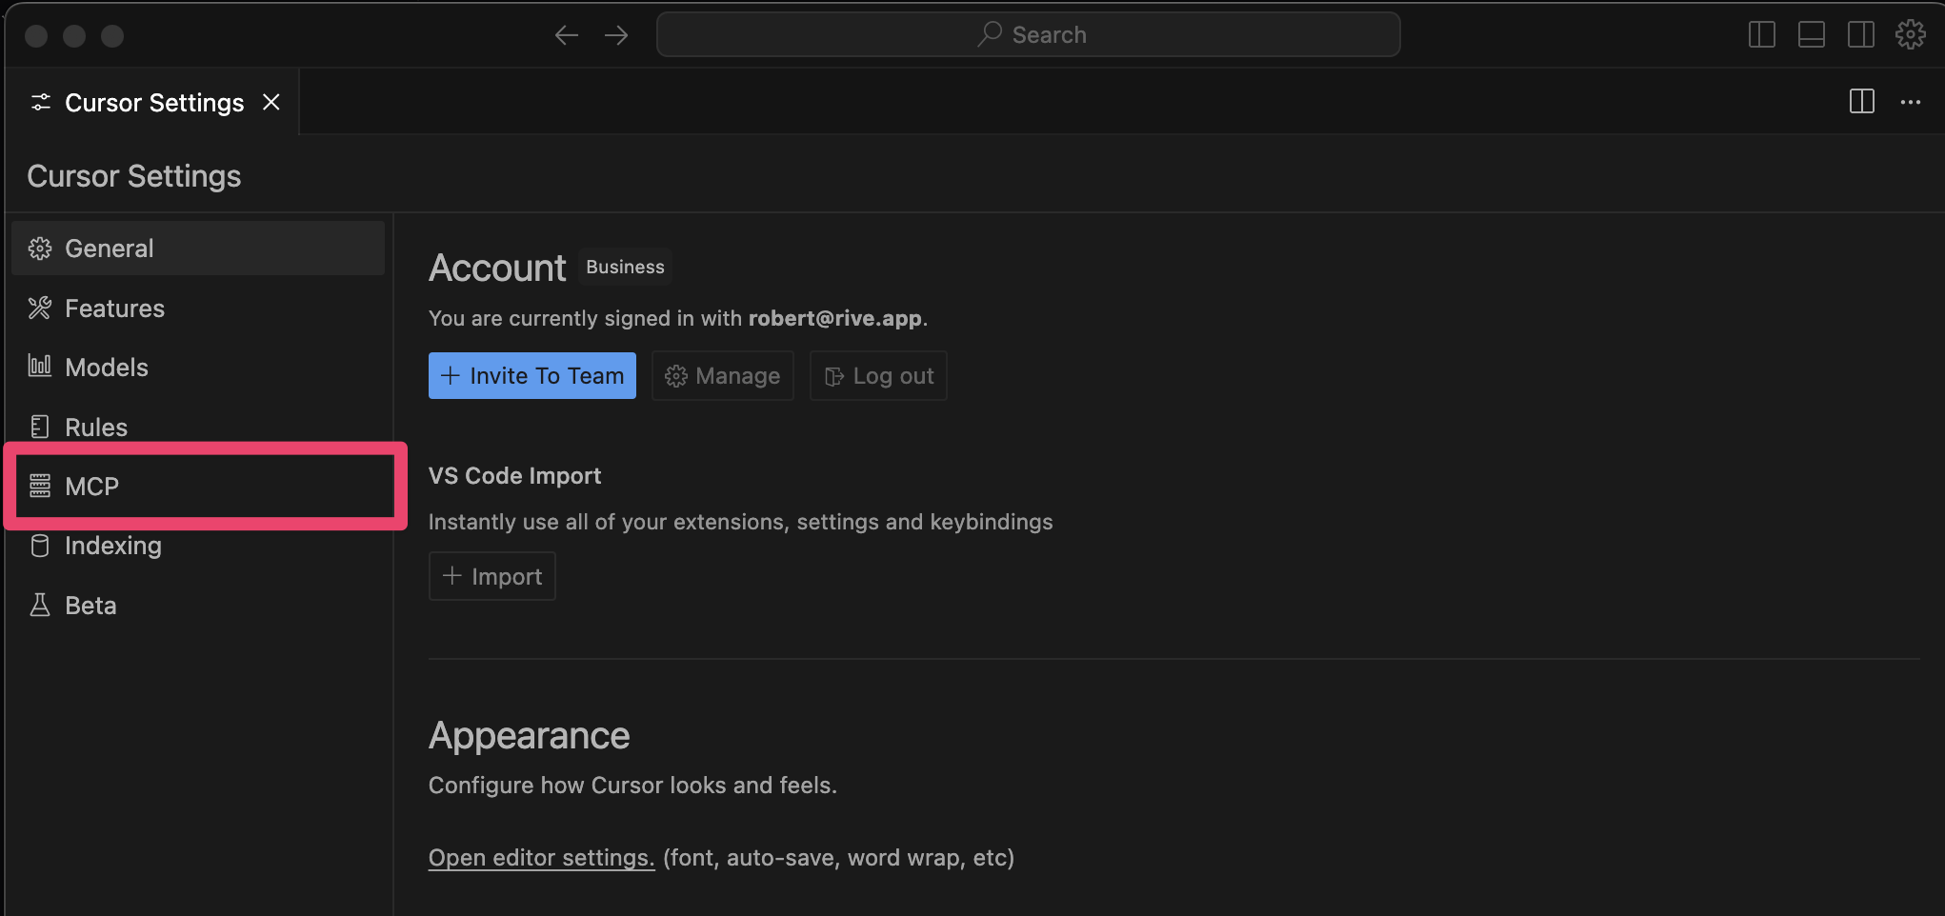Viewport: 1945px width, 916px height.
Task: Click the Manage account button
Action: 723,376
